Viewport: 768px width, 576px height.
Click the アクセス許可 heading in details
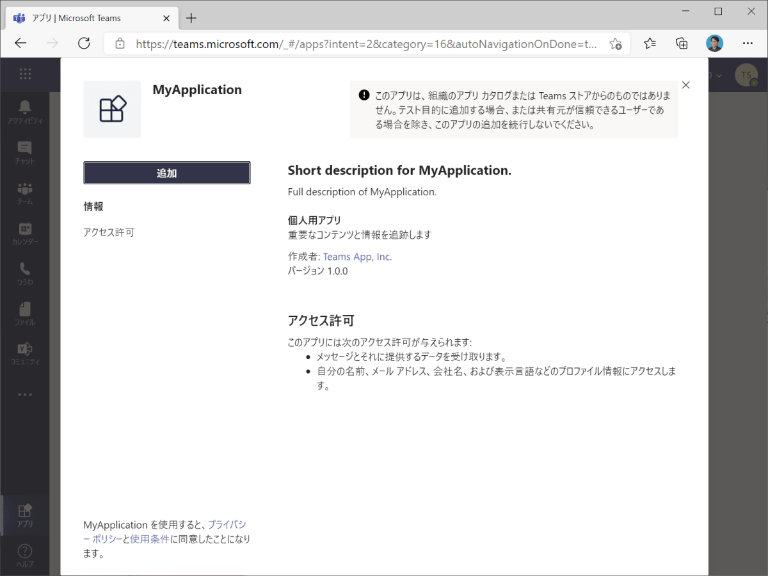pyautogui.click(x=321, y=321)
